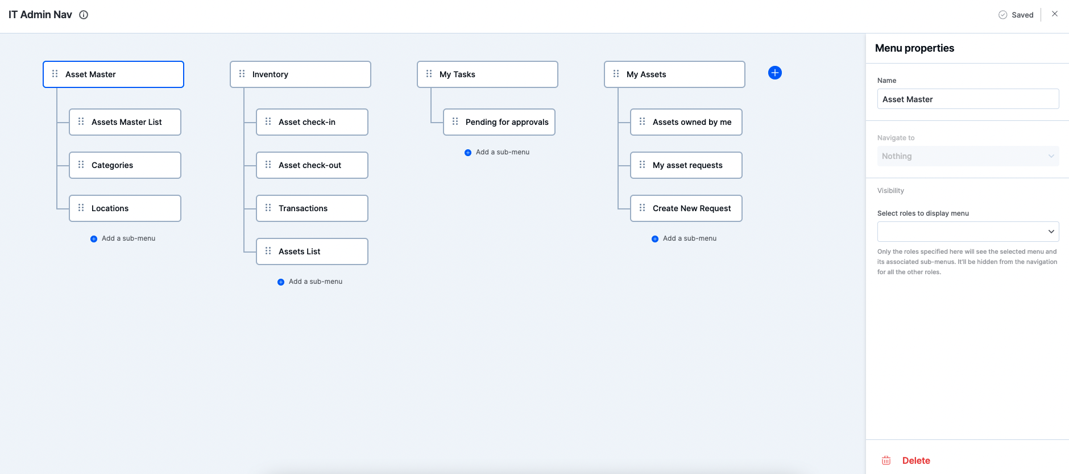
Task: Click the drag handle on Asset check-in
Action: coord(268,121)
